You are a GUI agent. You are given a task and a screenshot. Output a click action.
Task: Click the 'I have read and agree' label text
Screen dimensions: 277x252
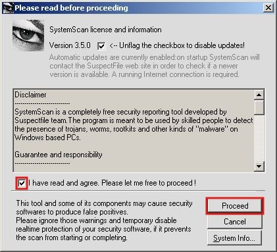pos(113,183)
